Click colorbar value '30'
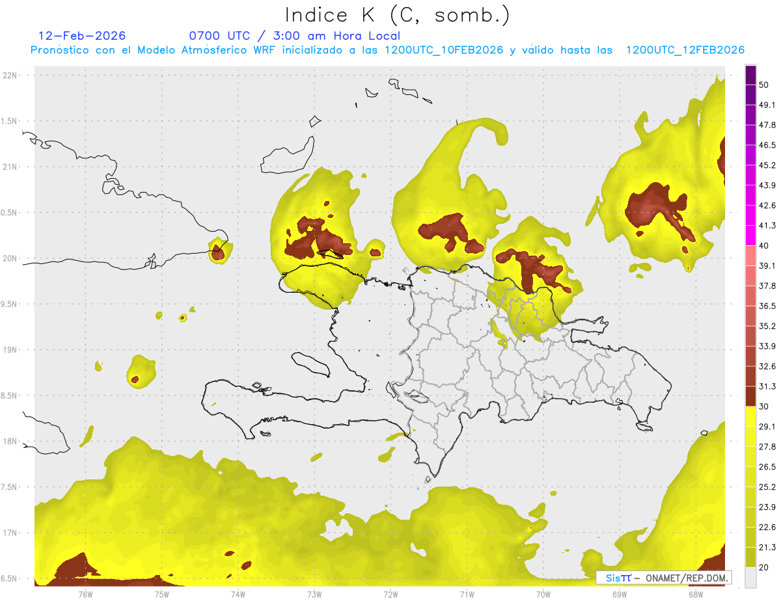The height and width of the screenshot is (603, 781). 764,407
